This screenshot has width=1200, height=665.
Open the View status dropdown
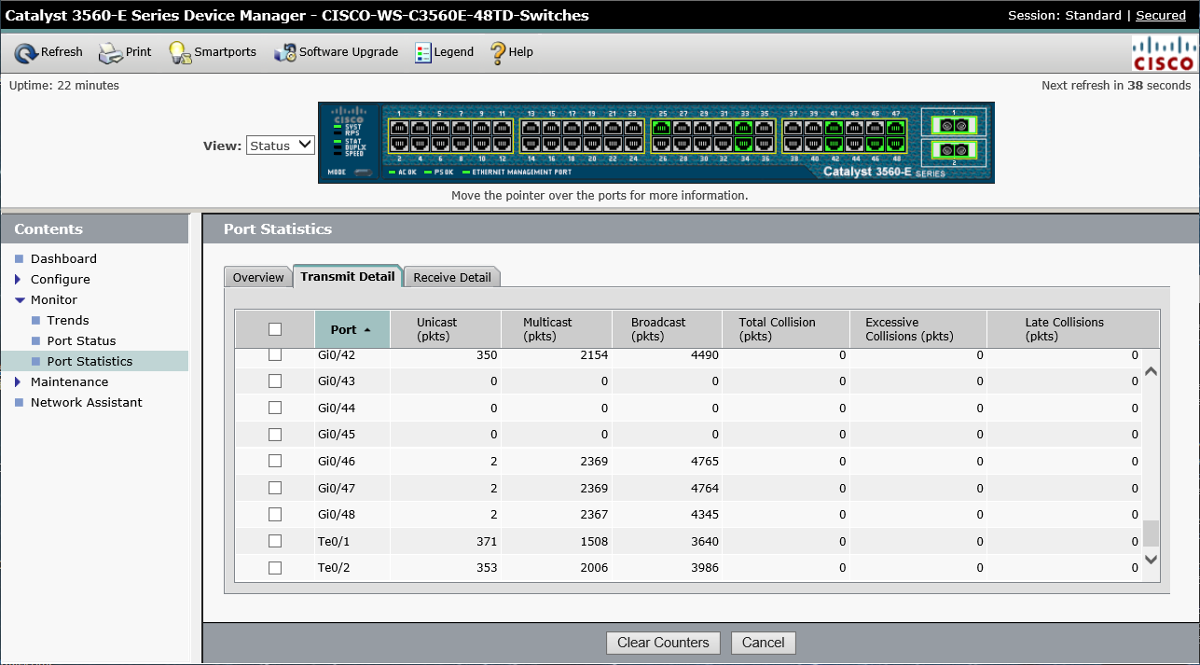click(x=280, y=144)
